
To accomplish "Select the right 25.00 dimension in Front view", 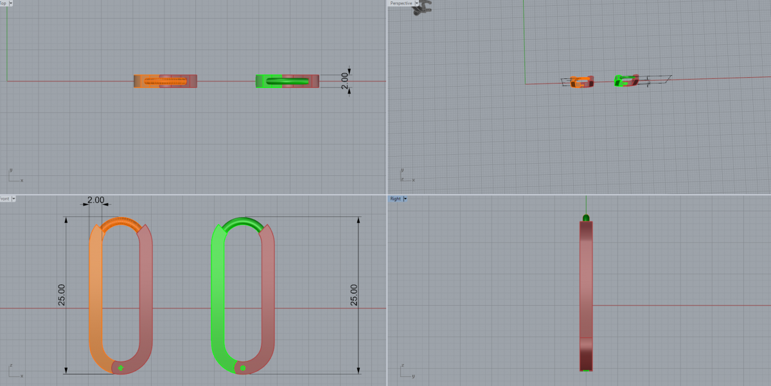I will (353, 294).
